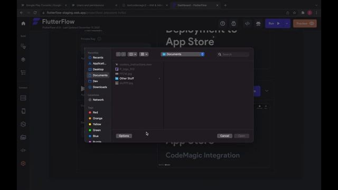Select Desktop in file dialog sidebar
Screen dimensions: 338x190
(x=96, y=69)
